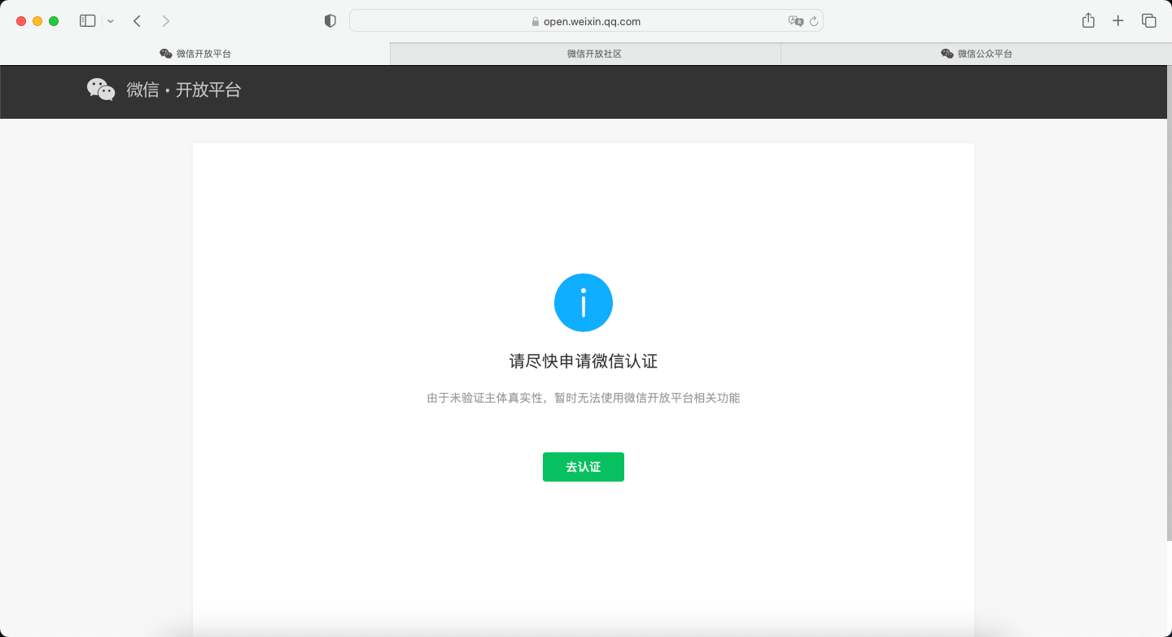1172x637 pixels.
Task: Open the Share icon menu
Action: 1088,21
